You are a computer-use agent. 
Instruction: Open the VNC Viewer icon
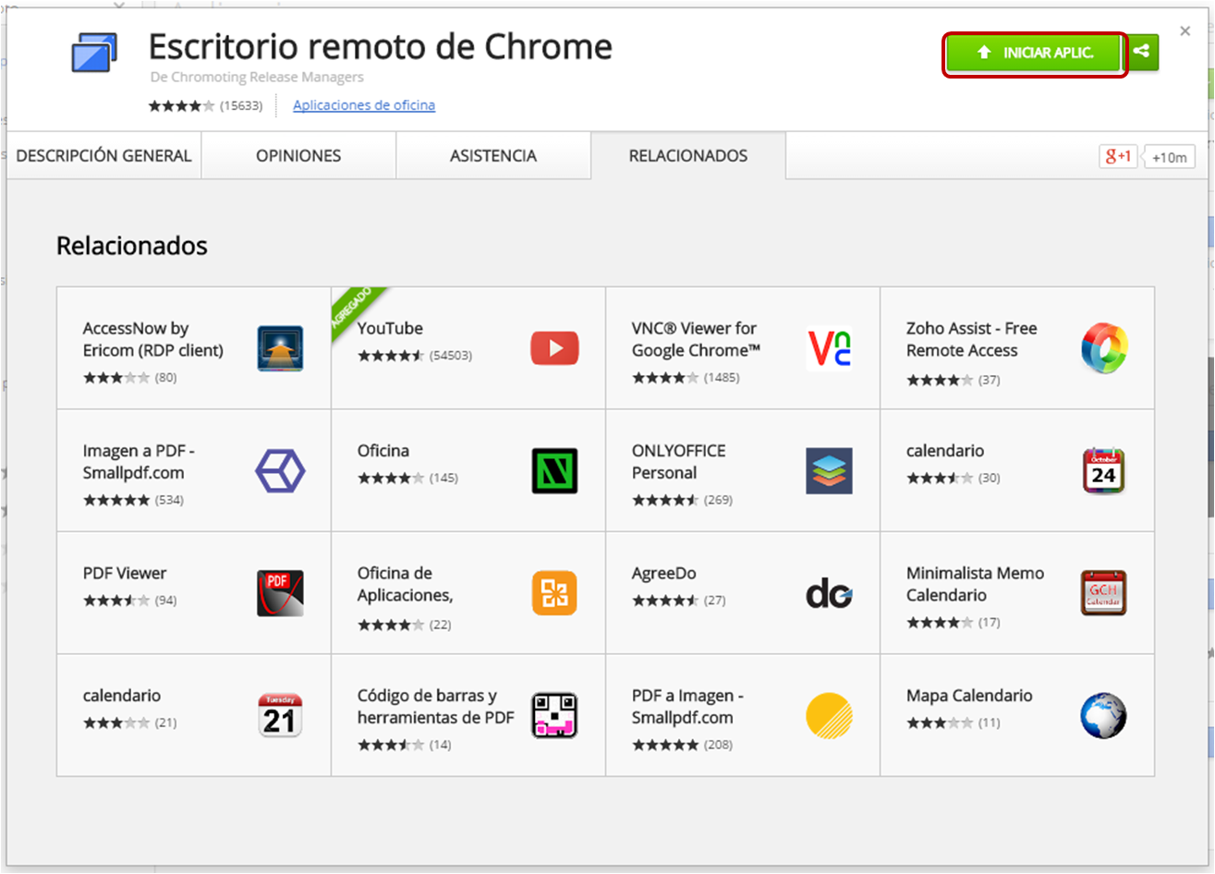click(829, 348)
